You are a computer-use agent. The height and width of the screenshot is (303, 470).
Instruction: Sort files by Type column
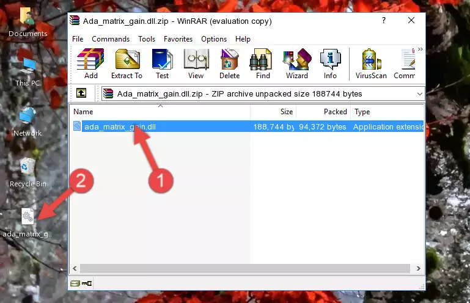point(387,112)
